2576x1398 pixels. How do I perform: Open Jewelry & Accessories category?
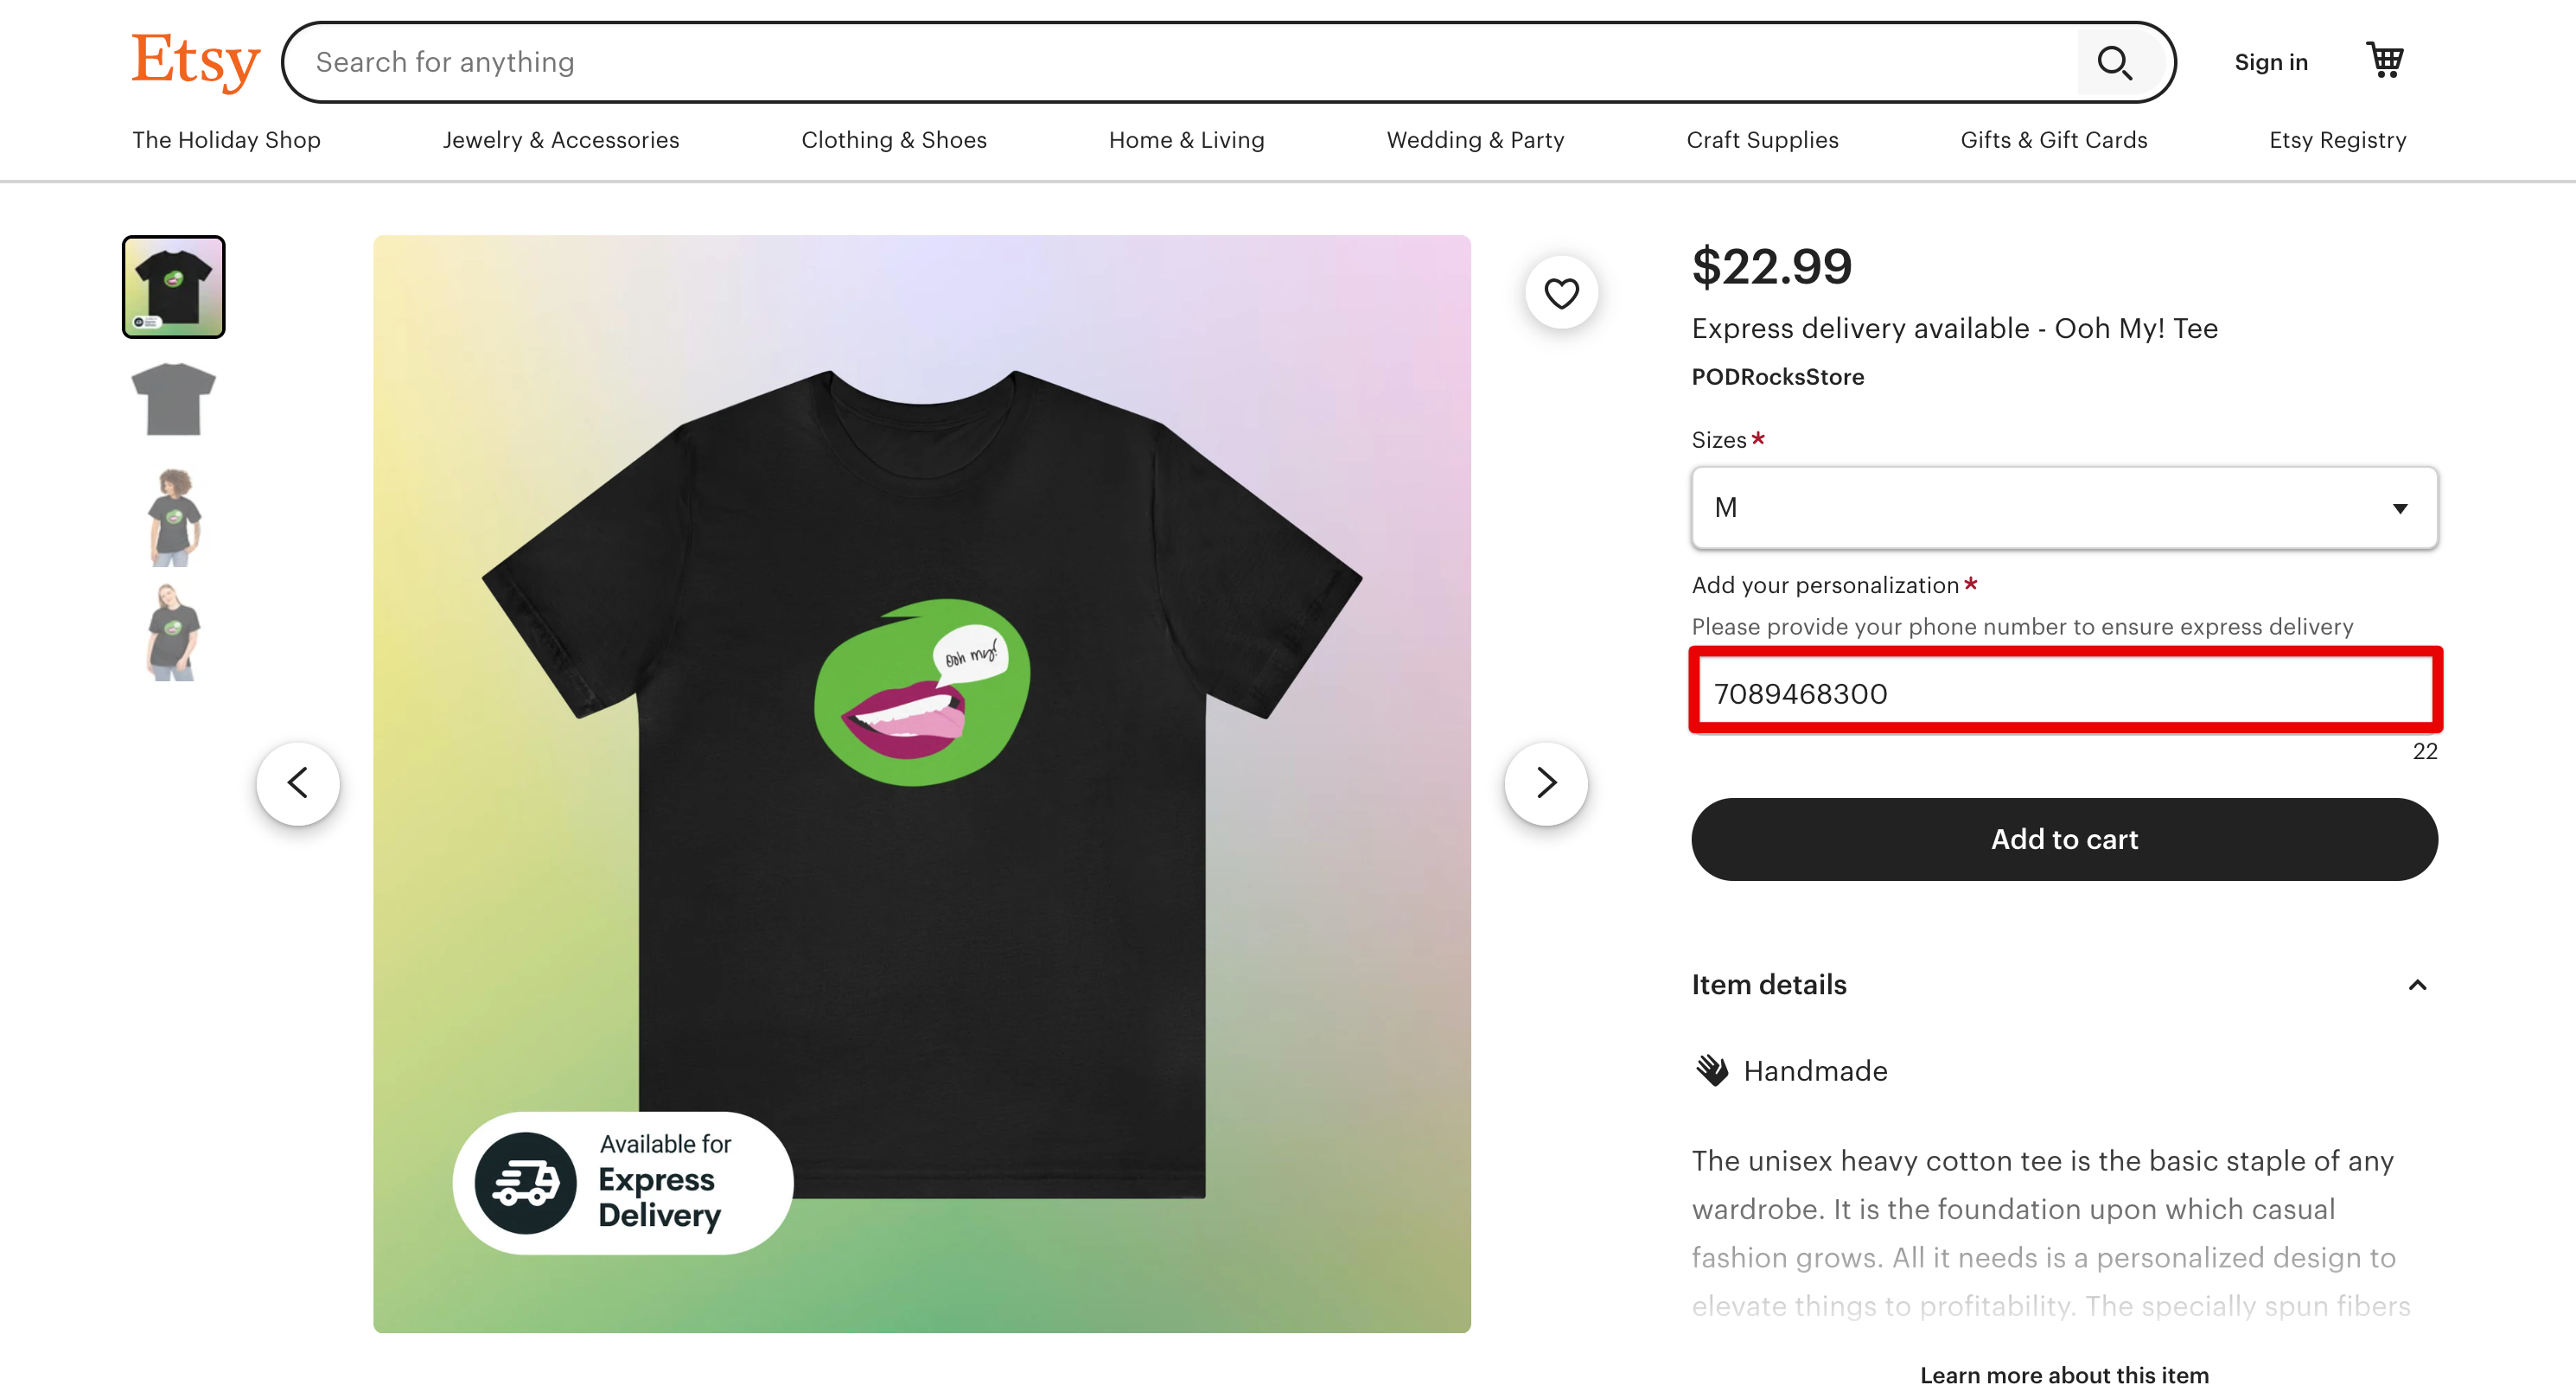click(x=561, y=140)
